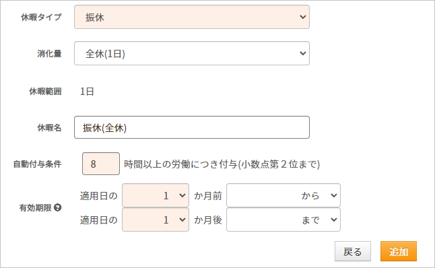Click the 1日 value next to 休暇範囲
435x268 pixels.
[87, 92]
